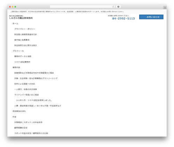Open 一人親方、役員の労災保険 link
174x147 pixels.
tap(25, 89)
